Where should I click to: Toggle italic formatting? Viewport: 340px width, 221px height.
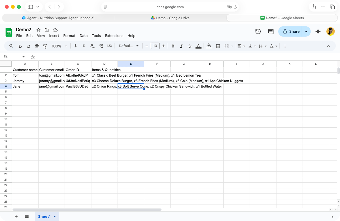tap(181, 46)
